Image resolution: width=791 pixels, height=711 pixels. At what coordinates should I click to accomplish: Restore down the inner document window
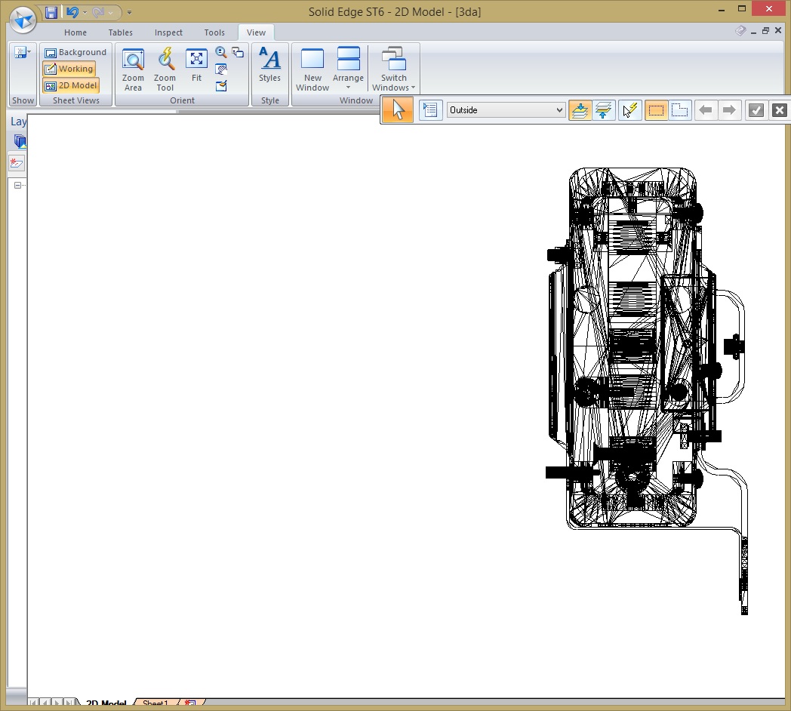pos(766,31)
